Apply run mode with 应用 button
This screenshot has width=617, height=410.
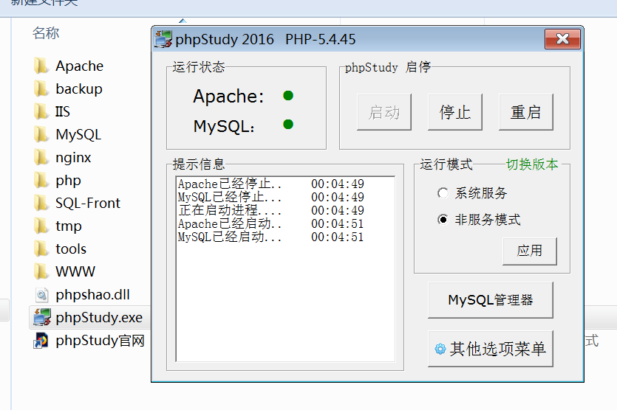point(530,251)
